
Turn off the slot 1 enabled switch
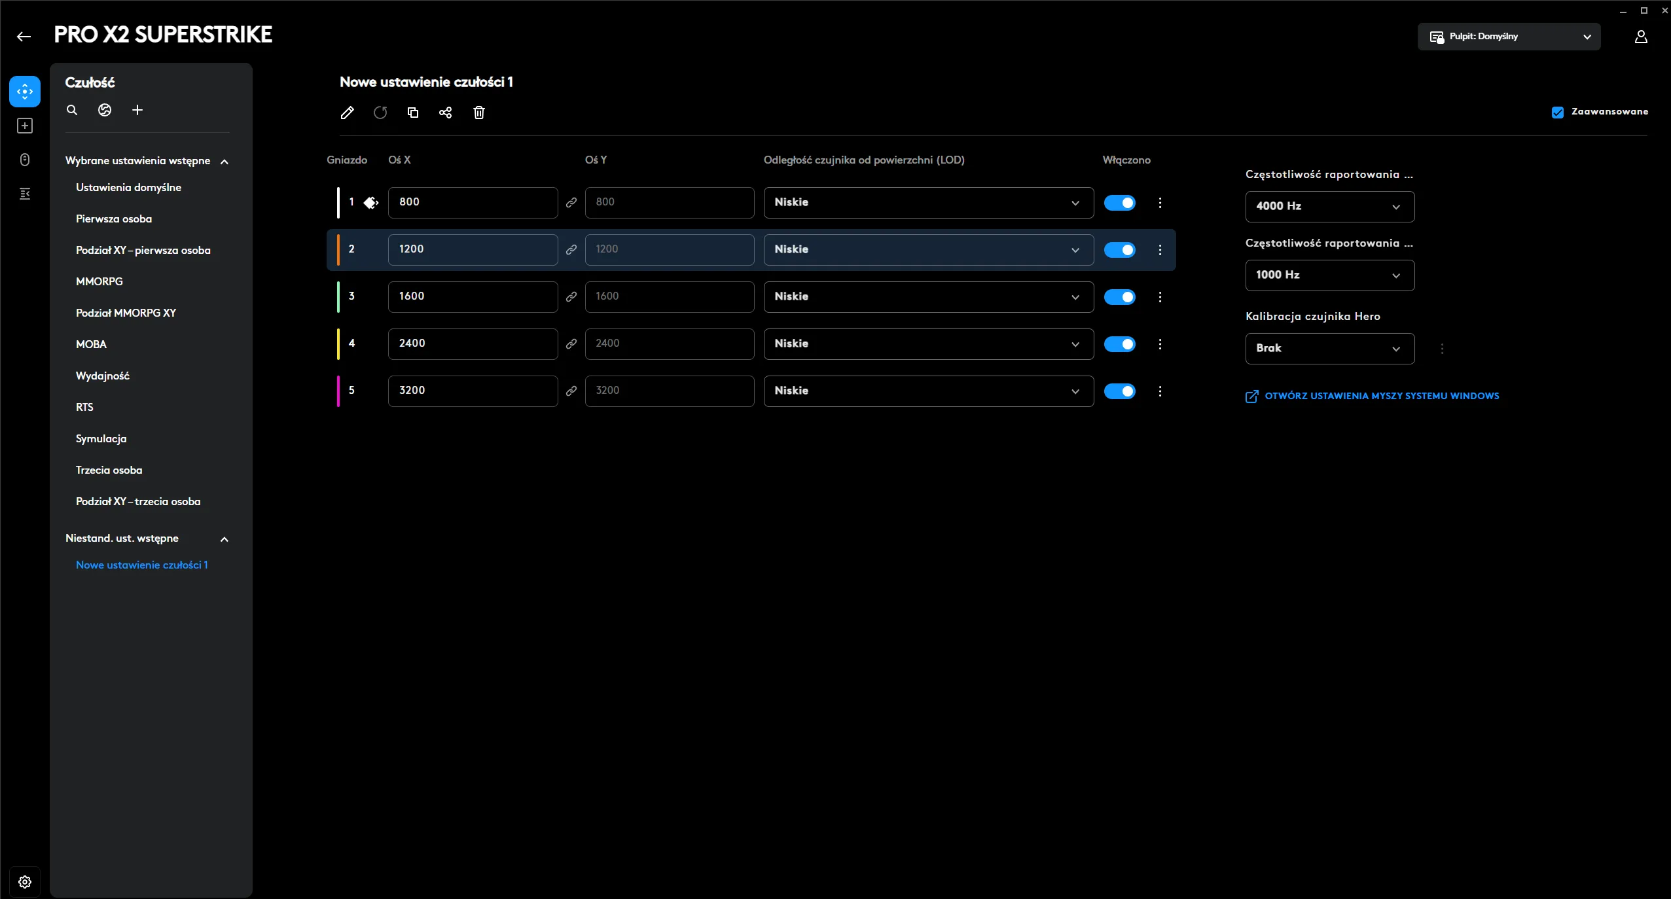tap(1119, 203)
